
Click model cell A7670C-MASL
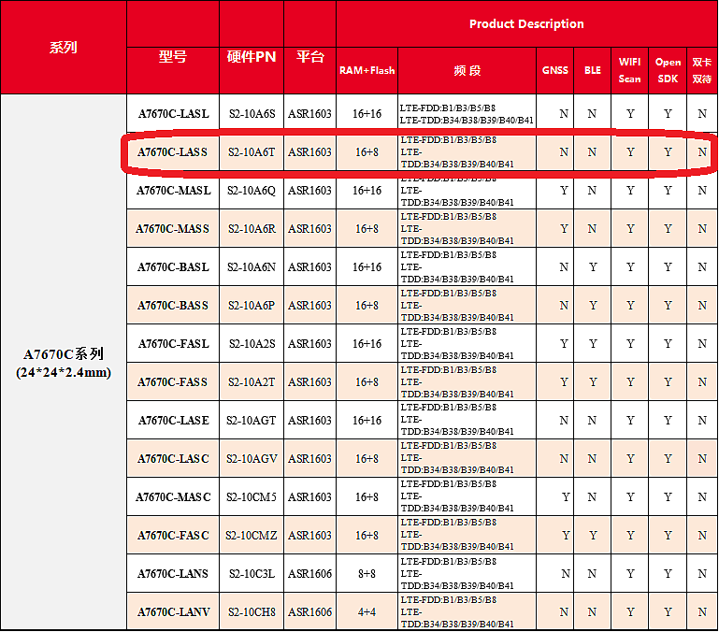[x=173, y=191]
